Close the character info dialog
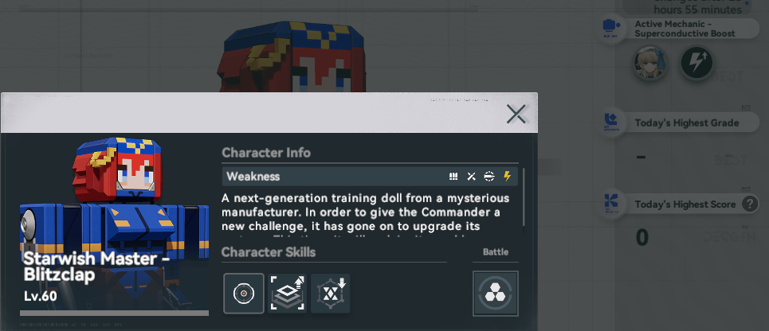 point(516,114)
